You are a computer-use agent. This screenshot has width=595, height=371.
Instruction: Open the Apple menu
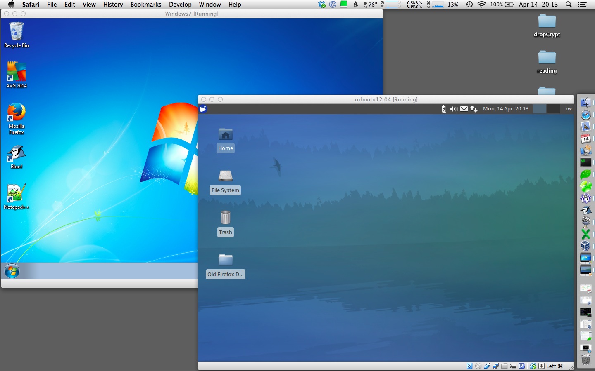coord(11,5)
